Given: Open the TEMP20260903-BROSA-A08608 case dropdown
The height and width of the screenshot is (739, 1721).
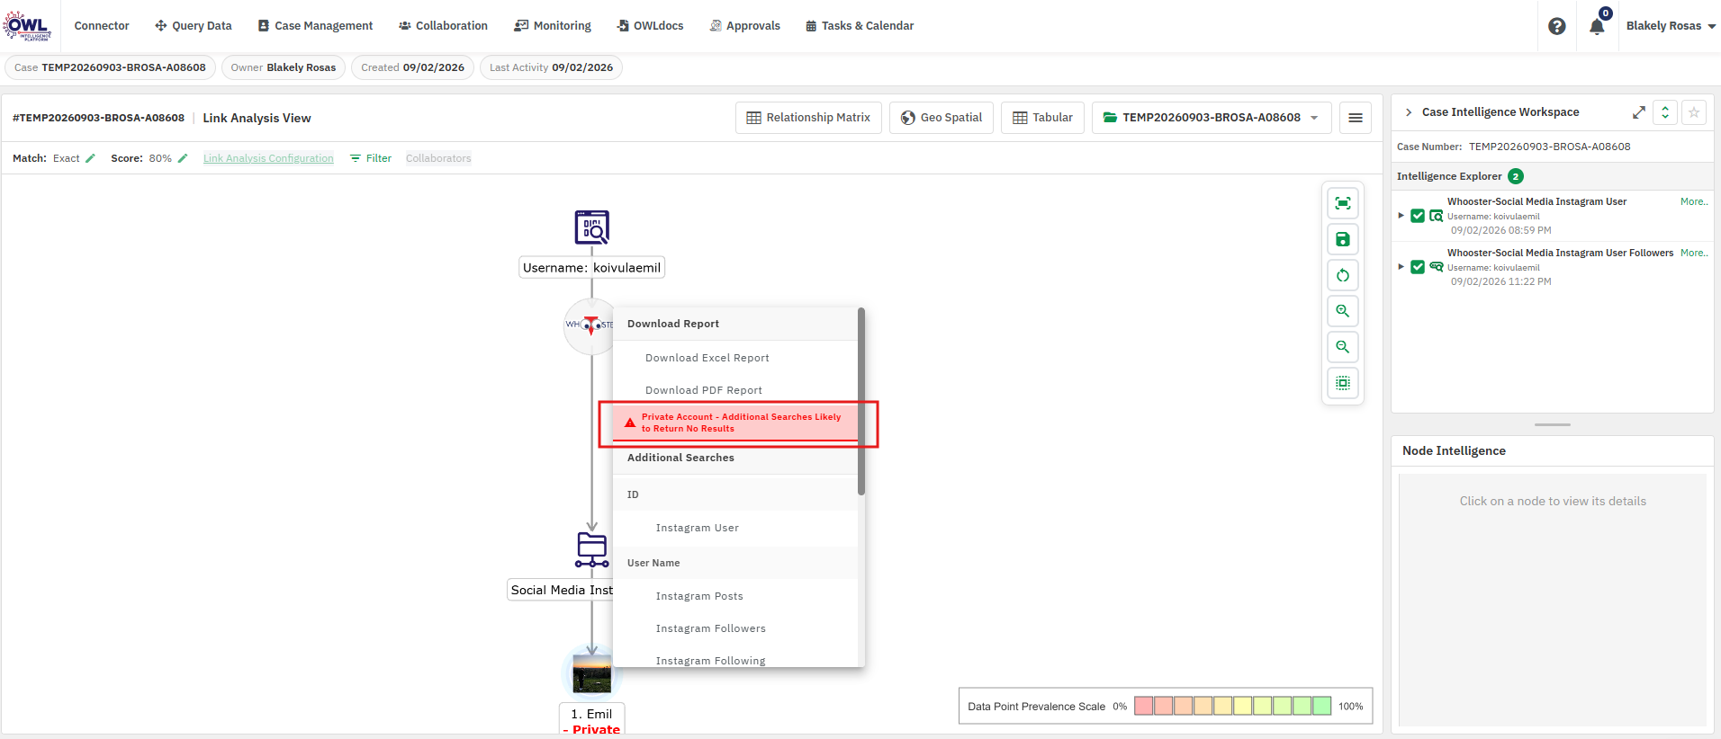Looking at the screenshot, I should coord(1211,118).
